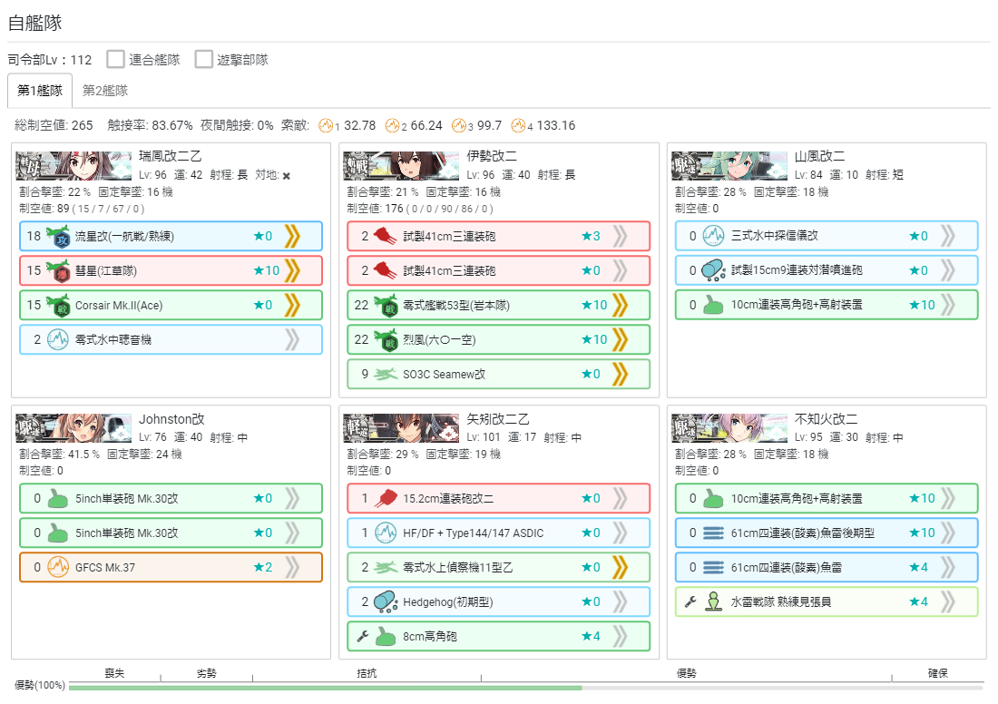998x704 pixels.
Task: Click the 総制空値: 265 text
Action: click(54, 125)
